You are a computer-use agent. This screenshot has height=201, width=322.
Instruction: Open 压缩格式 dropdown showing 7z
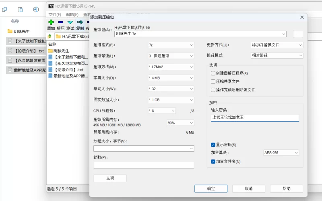[x=171, y=45]
